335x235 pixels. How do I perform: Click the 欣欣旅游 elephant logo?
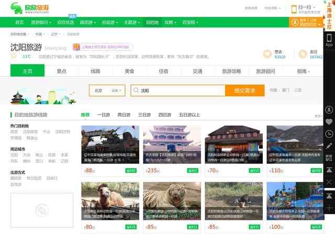click(30, 8)
